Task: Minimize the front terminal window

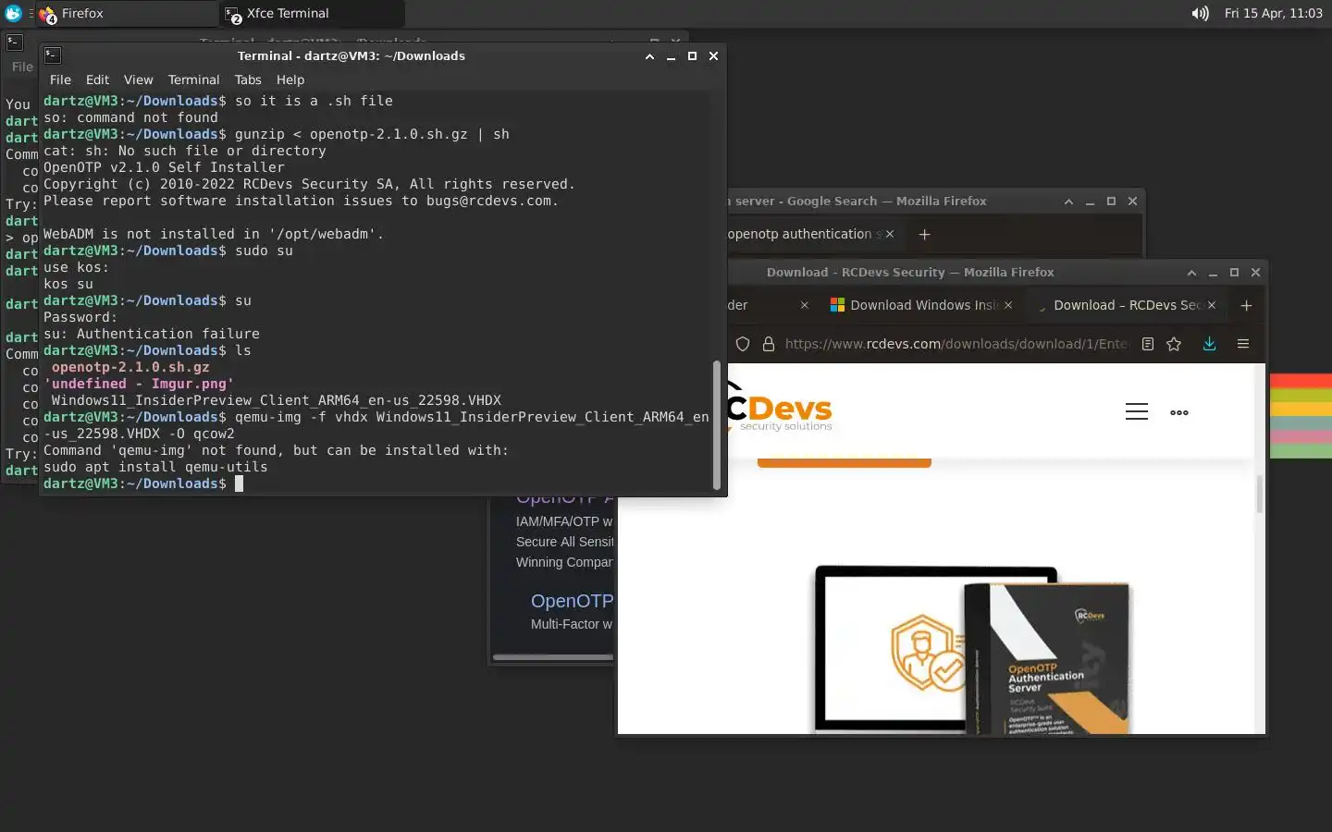Action: tap(671, 55)
